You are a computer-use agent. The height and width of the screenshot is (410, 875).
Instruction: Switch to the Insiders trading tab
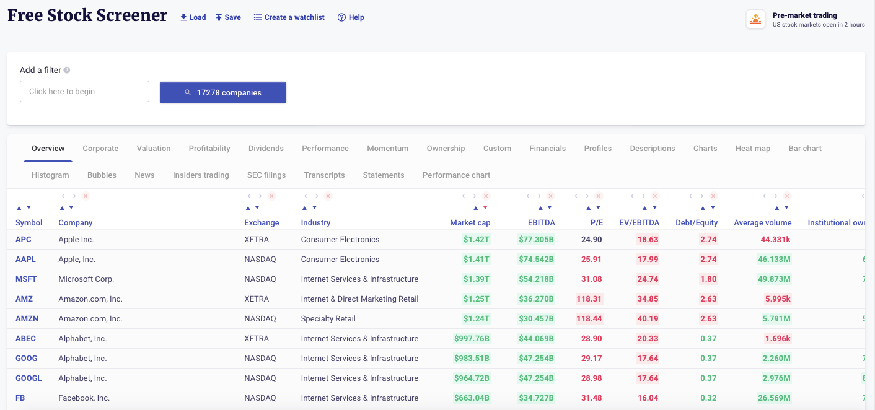tap(201, 175)
